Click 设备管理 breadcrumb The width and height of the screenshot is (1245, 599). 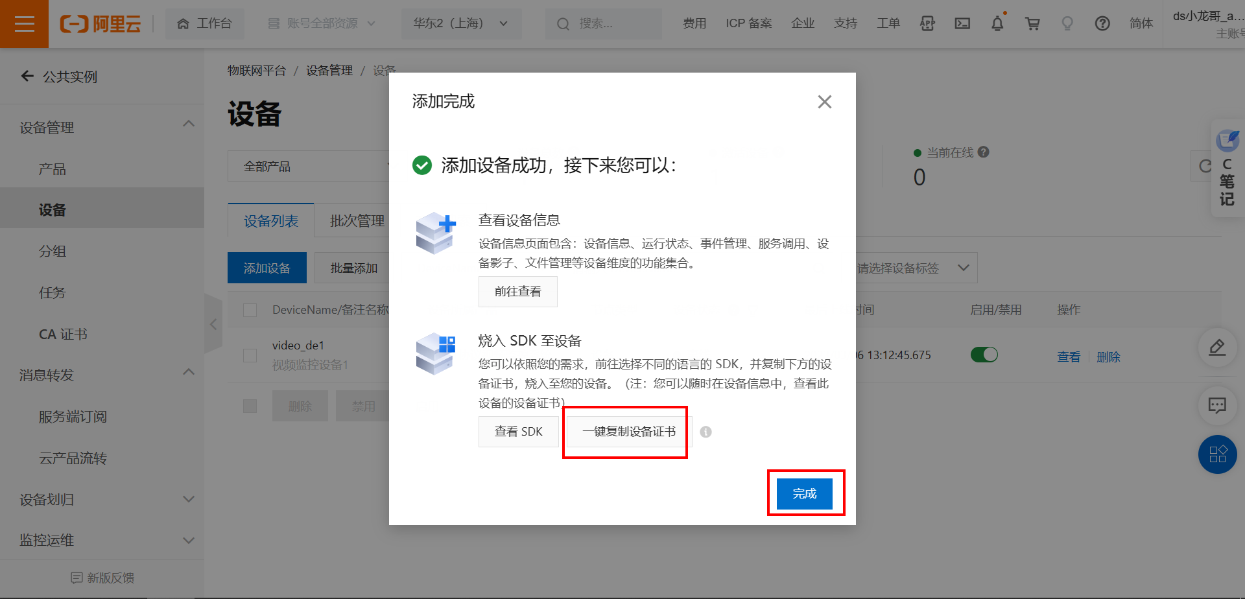[329, 71]
